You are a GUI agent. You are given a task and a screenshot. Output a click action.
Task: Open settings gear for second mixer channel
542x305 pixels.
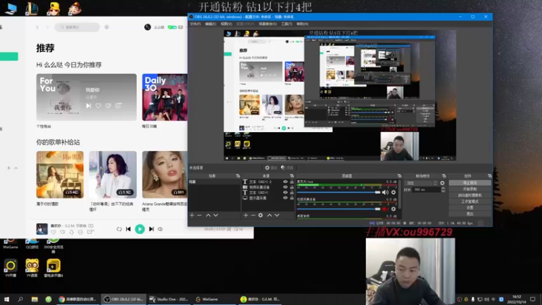[394, 209]
